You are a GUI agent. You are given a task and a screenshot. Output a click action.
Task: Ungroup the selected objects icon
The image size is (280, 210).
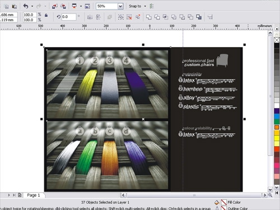click(129, 17)
